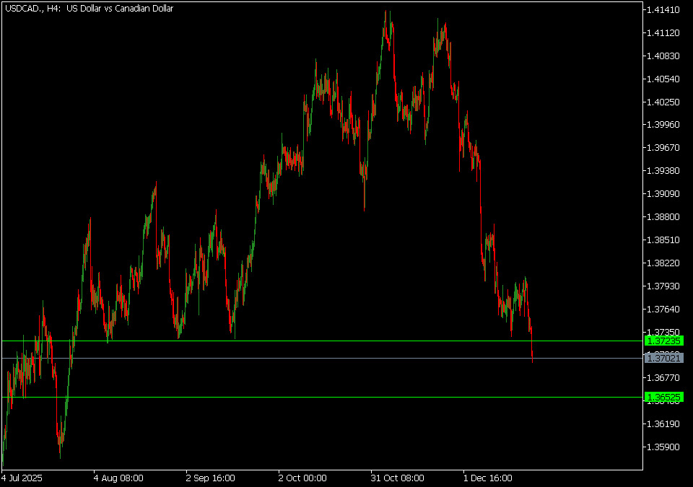693x487 pixels.
Task: Click the 1.40540 price scale value
Action: point(663,79)
